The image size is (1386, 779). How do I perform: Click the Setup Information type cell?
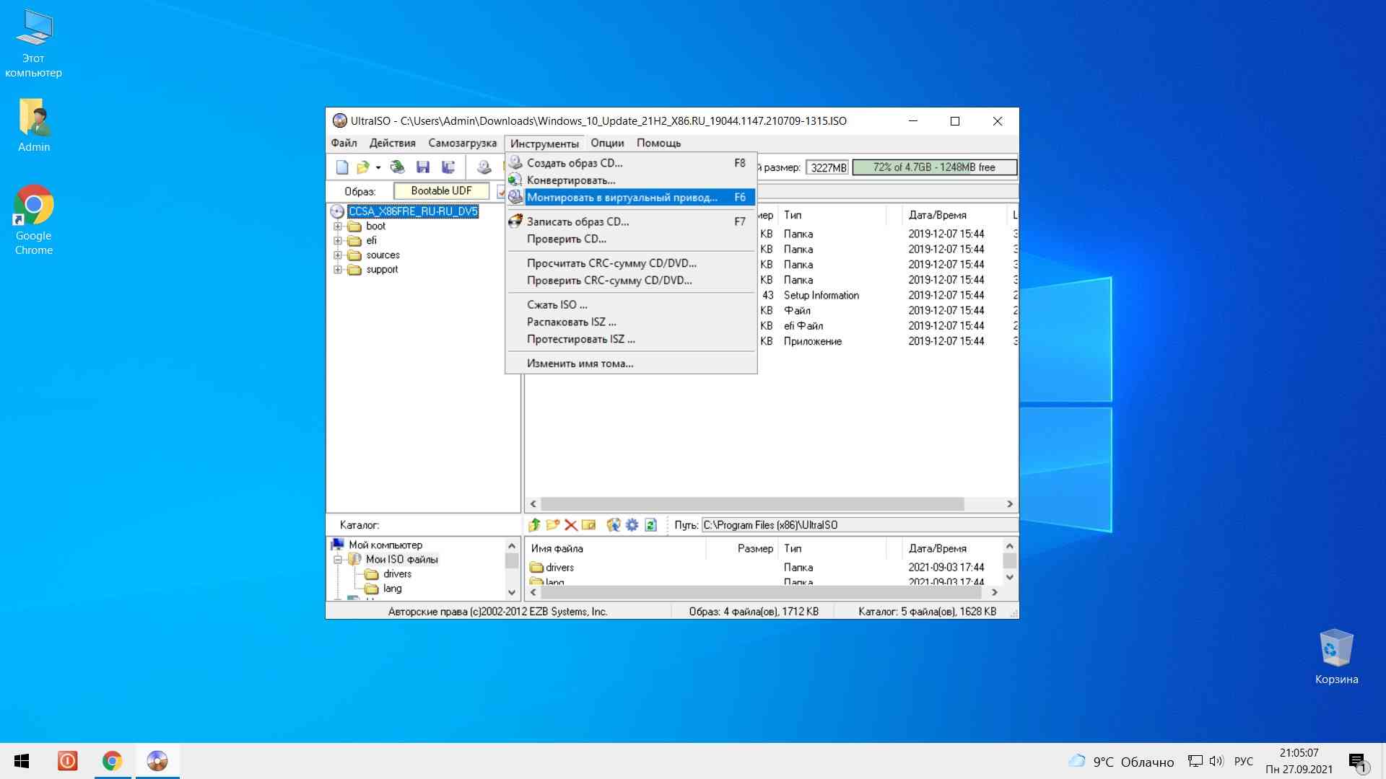pos(821,295)
